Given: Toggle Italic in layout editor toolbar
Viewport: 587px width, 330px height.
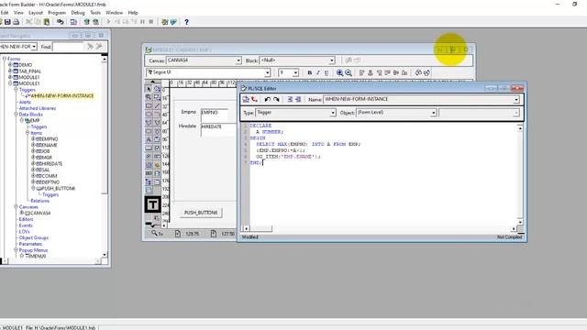Looking at the screenshot, I should (318, 72).
